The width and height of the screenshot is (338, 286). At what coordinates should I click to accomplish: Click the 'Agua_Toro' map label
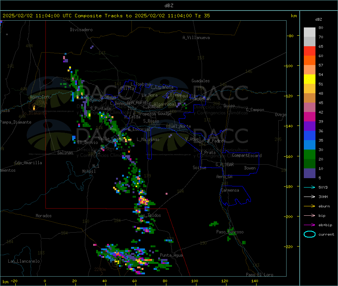[x=40, y=97]
